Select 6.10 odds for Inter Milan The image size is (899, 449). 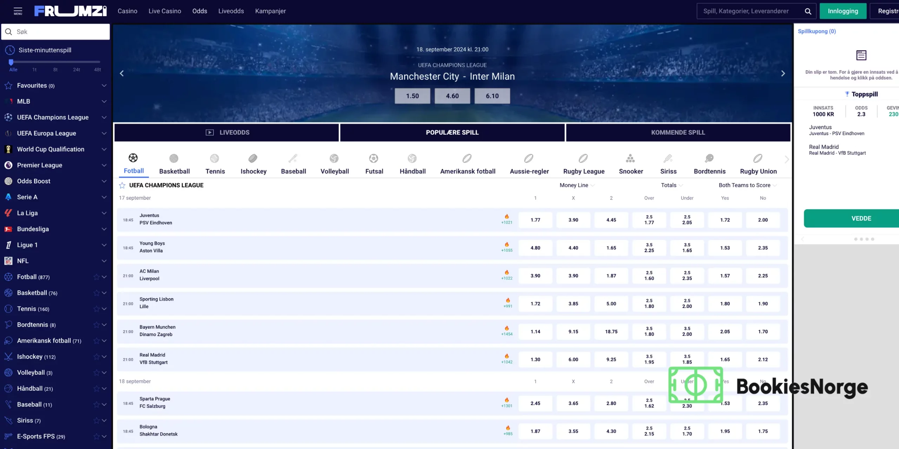coord(492,96)
